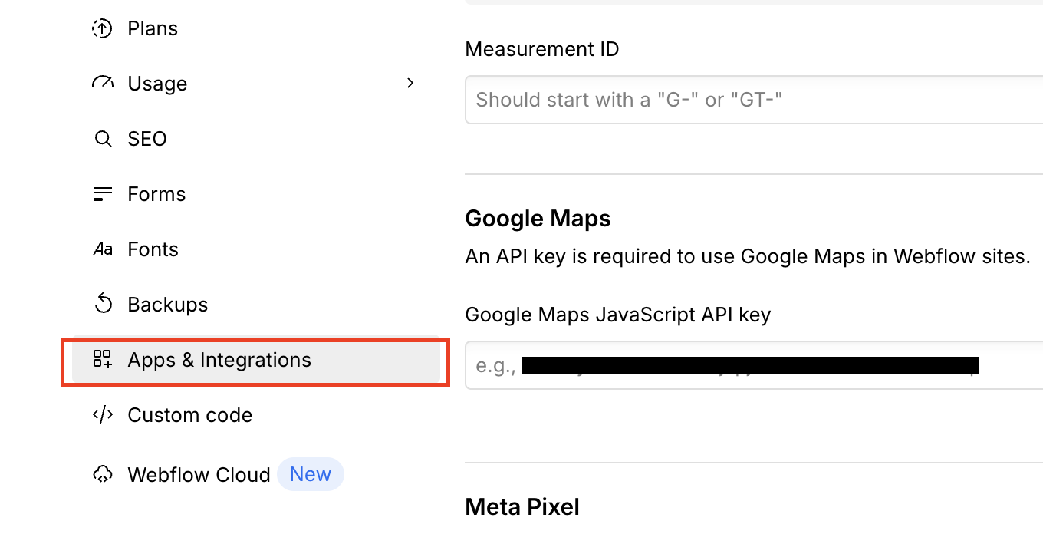Click the Plans icon in sidebar
The width and height of the screenshot is (1043, 534).
[102, 29]
